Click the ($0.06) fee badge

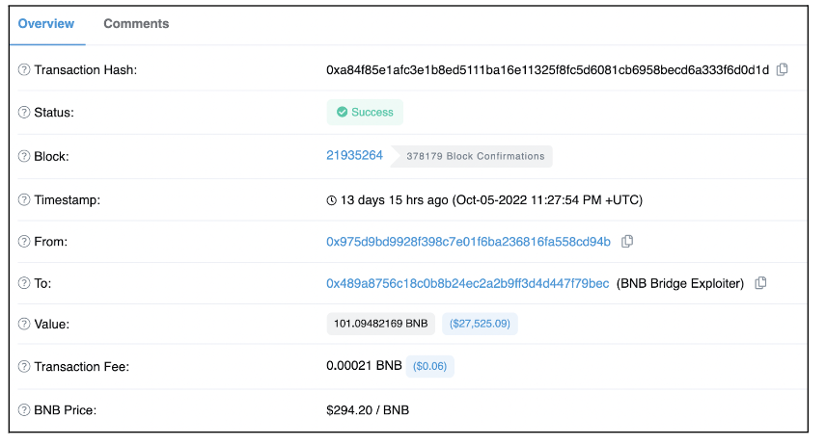[x=429, y=366]
